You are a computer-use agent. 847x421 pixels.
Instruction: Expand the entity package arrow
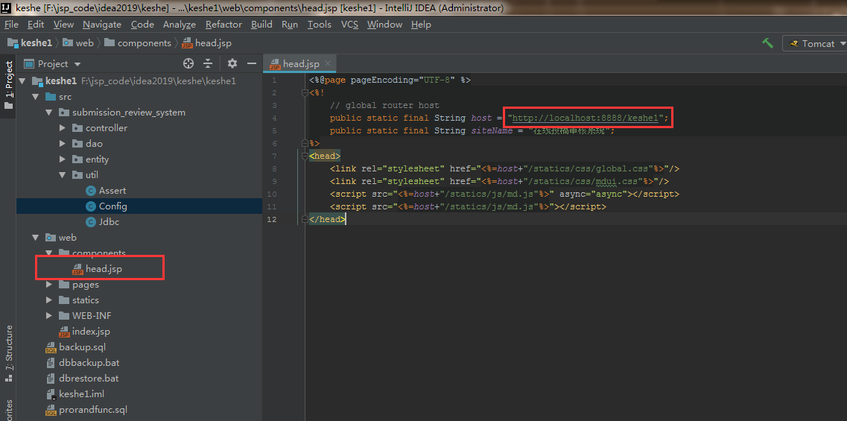(63, 159)
